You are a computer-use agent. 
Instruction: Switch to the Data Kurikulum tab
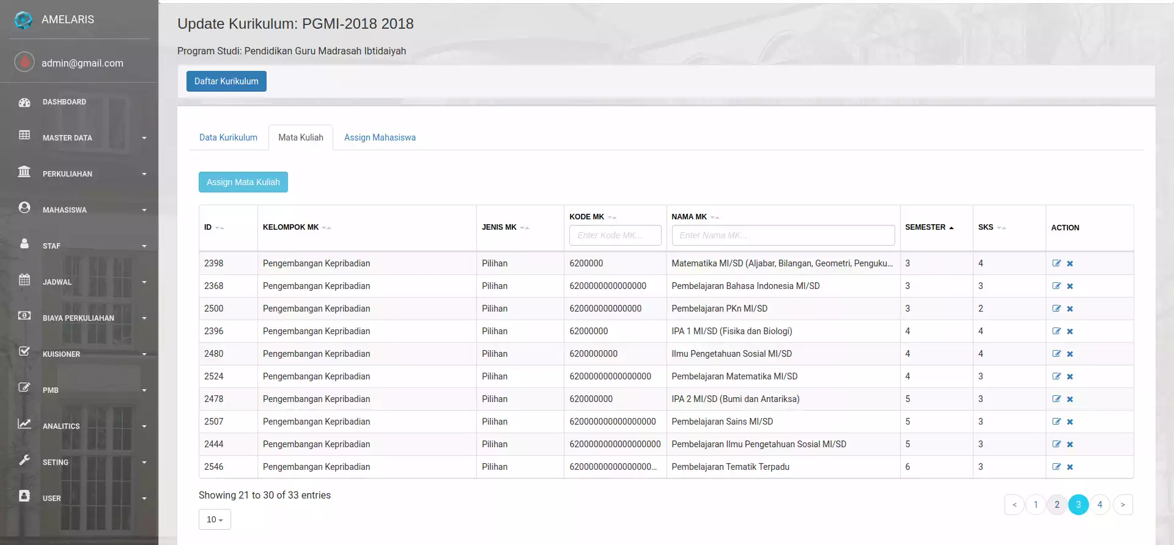[228, 137]
